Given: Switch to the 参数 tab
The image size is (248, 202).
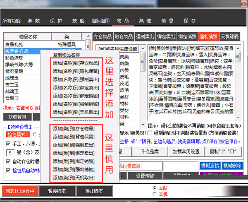Looking at the screenshot, I should click(34, 21).
